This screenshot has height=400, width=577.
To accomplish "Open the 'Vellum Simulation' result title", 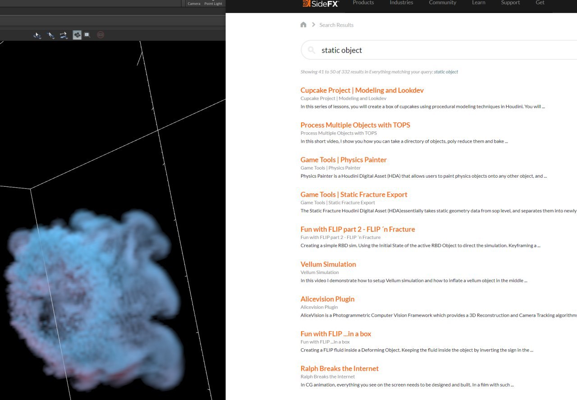I will [328, 264].
